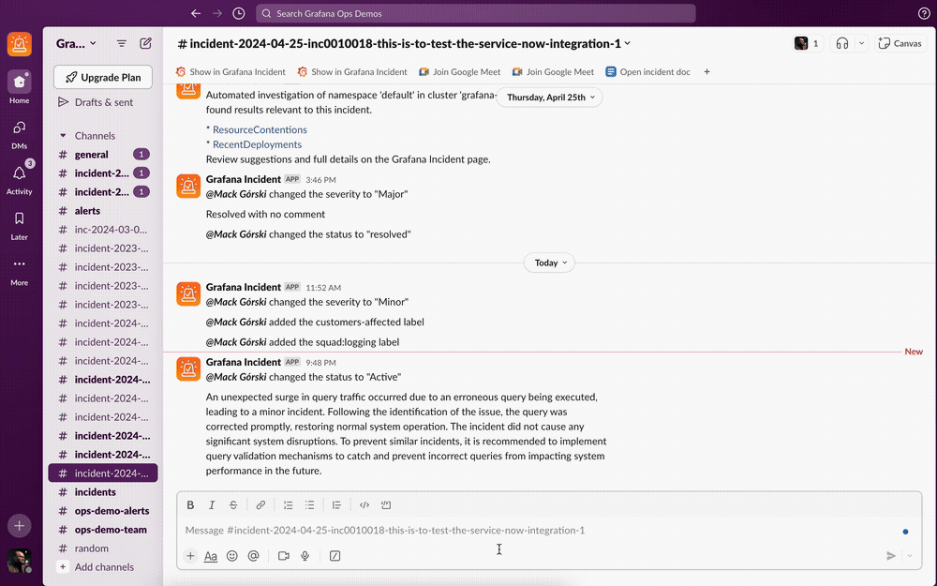
Task: Toggle italic formatting
Action: pyautogui.click(x=212, y=504)
